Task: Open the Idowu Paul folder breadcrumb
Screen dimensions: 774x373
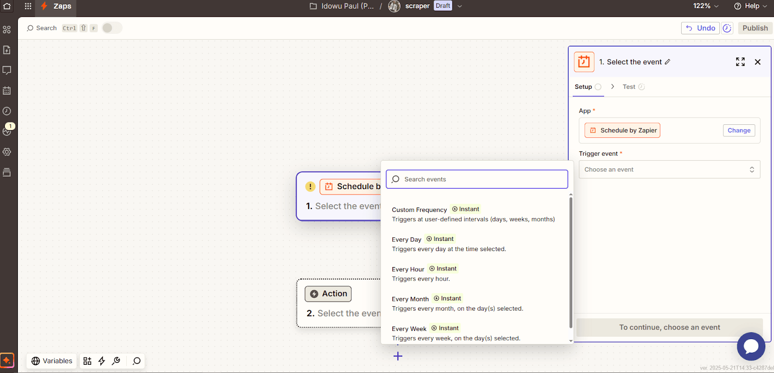Action: click(342, 6)
